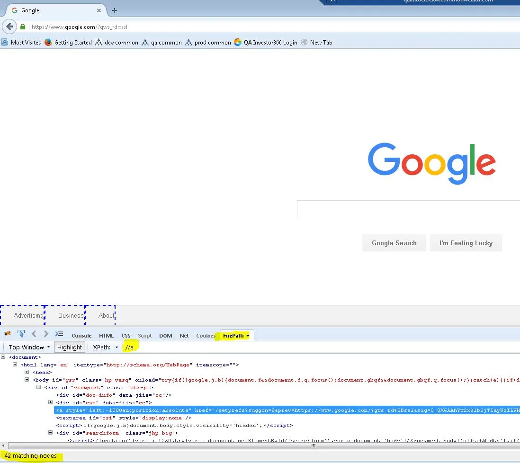Switch to the DOM tab

click(x=165, y=336)
